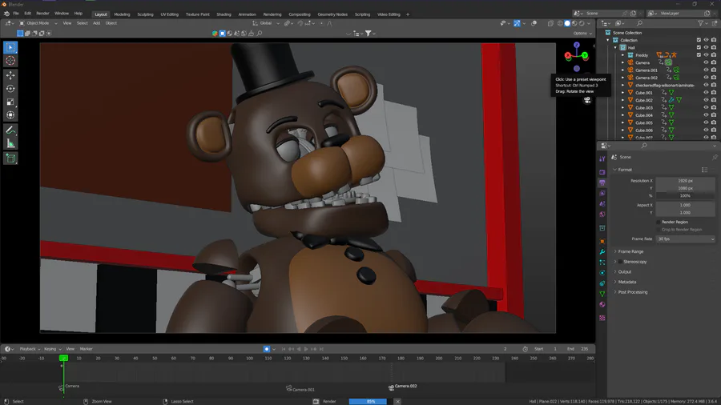Toggle Hall collection exclude checkbox
The image size is (721, 405).
coord(699,47)
